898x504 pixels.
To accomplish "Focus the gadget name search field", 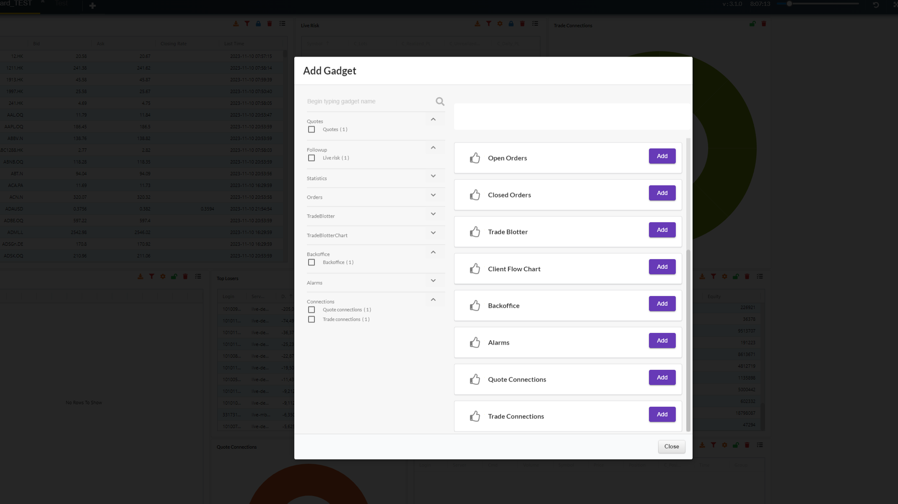I will [369, 101].
